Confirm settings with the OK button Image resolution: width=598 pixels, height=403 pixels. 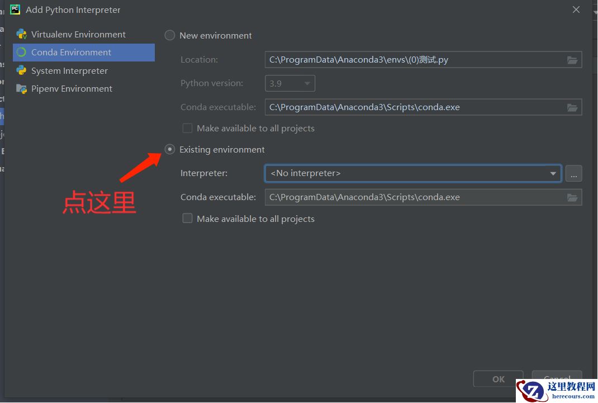click(x=497, y=378)
